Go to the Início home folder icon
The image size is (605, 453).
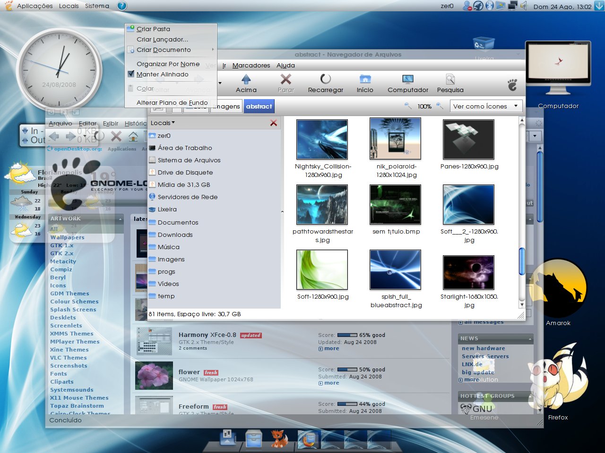click(365, 79)
